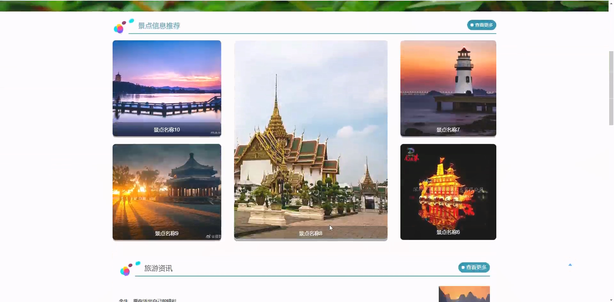Click the 旅游资讯 section heading
Image resolution: width=614 pixels, height=302 pixels.
pyautogui.click(x=158, y=268)
